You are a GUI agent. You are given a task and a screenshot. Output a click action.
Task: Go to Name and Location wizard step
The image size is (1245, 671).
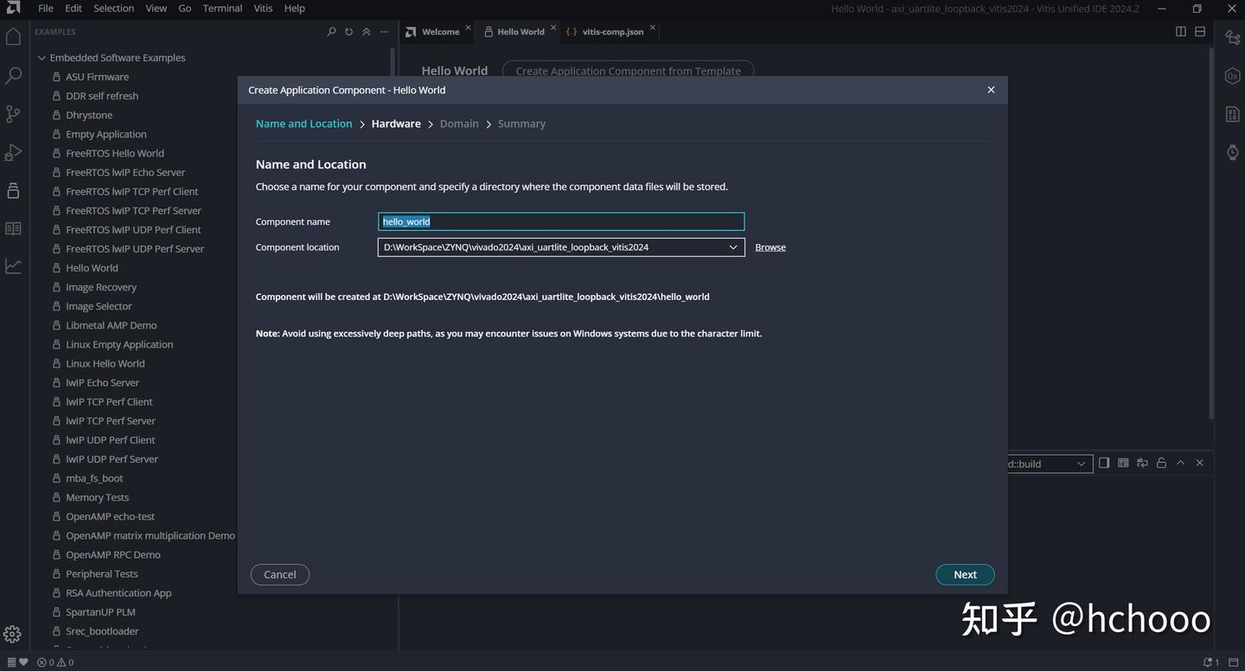(304, 124)
